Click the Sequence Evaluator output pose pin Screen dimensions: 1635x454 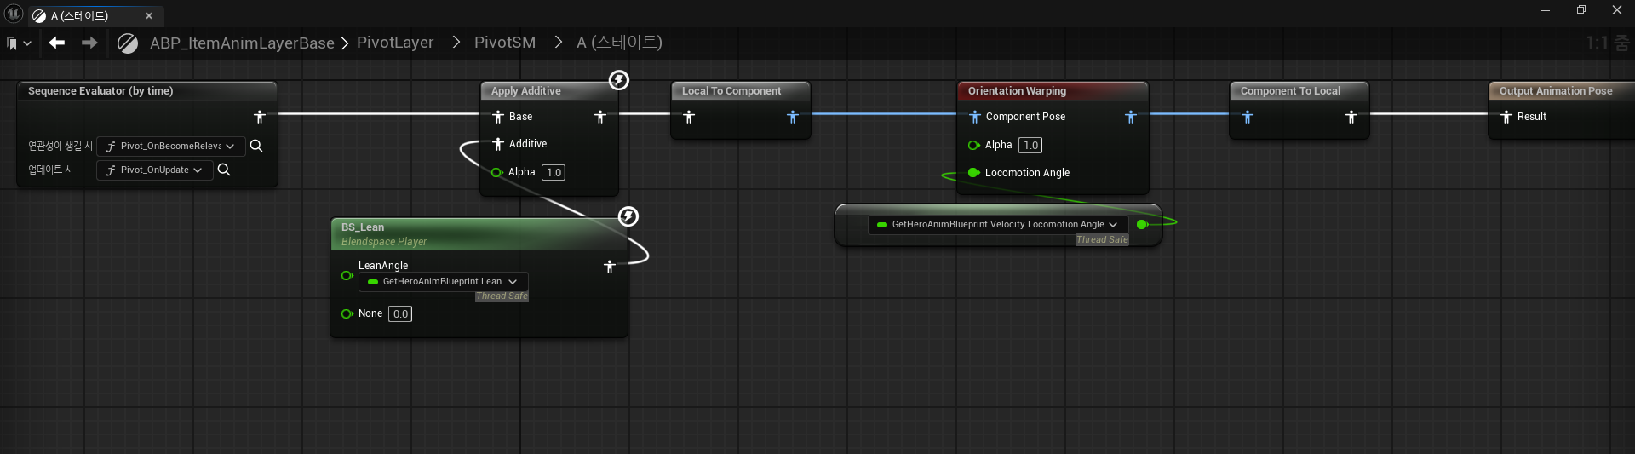(260, 117)
